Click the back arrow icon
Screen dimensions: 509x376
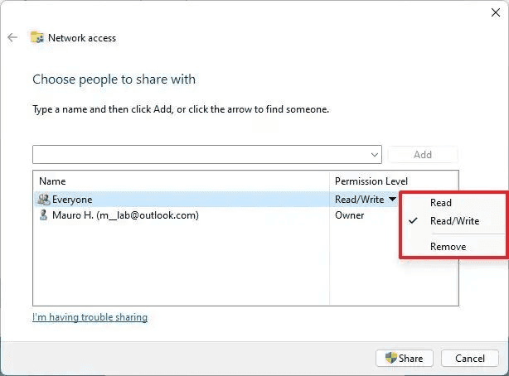point(12,37)
